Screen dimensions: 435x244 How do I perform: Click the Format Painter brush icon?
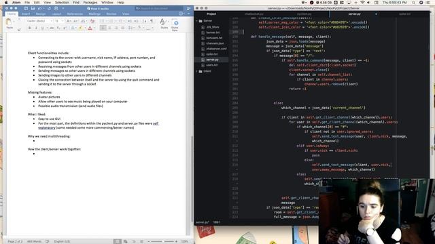coord(19,28)
